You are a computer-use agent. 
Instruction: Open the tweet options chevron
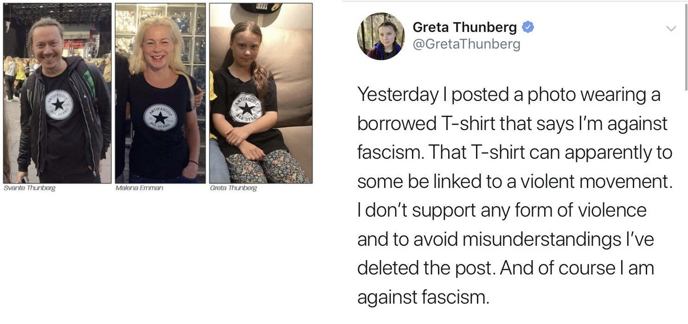coord(671,29)
